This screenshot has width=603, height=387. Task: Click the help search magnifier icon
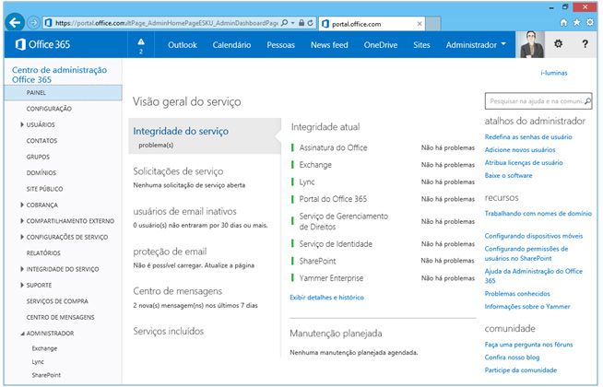pos(587,101)
